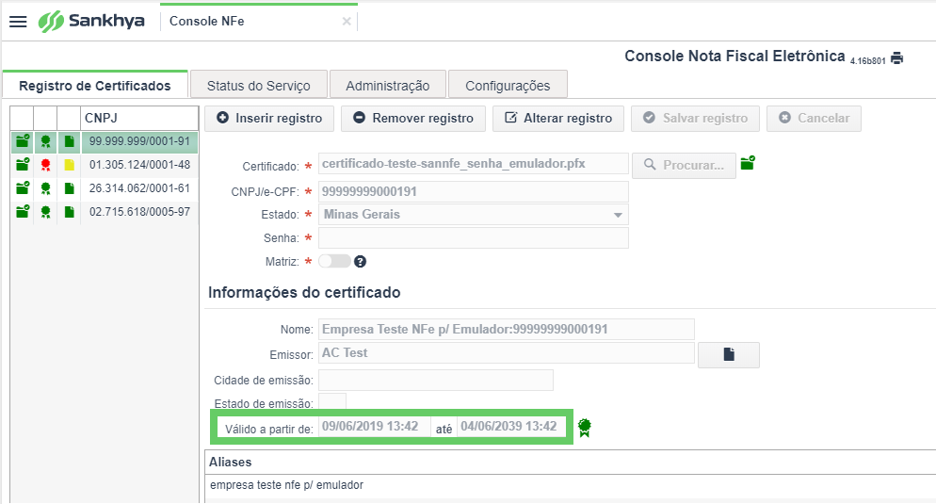Screen dimensions: 936x504
Task: Click green seal icon in row 26.314.062/0001-61
Action: (45, 188)
